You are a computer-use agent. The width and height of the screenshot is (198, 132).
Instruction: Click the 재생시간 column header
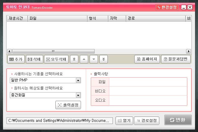17,18
